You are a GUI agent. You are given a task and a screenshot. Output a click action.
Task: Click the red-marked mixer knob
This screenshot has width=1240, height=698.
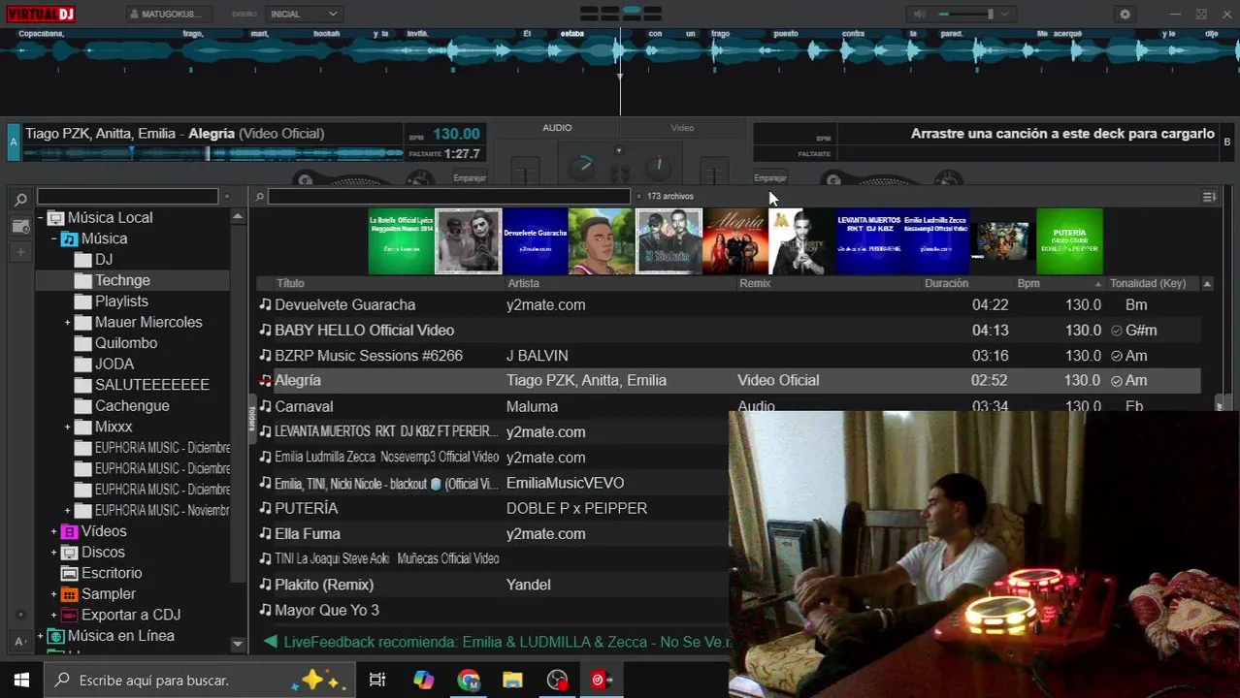659,166
